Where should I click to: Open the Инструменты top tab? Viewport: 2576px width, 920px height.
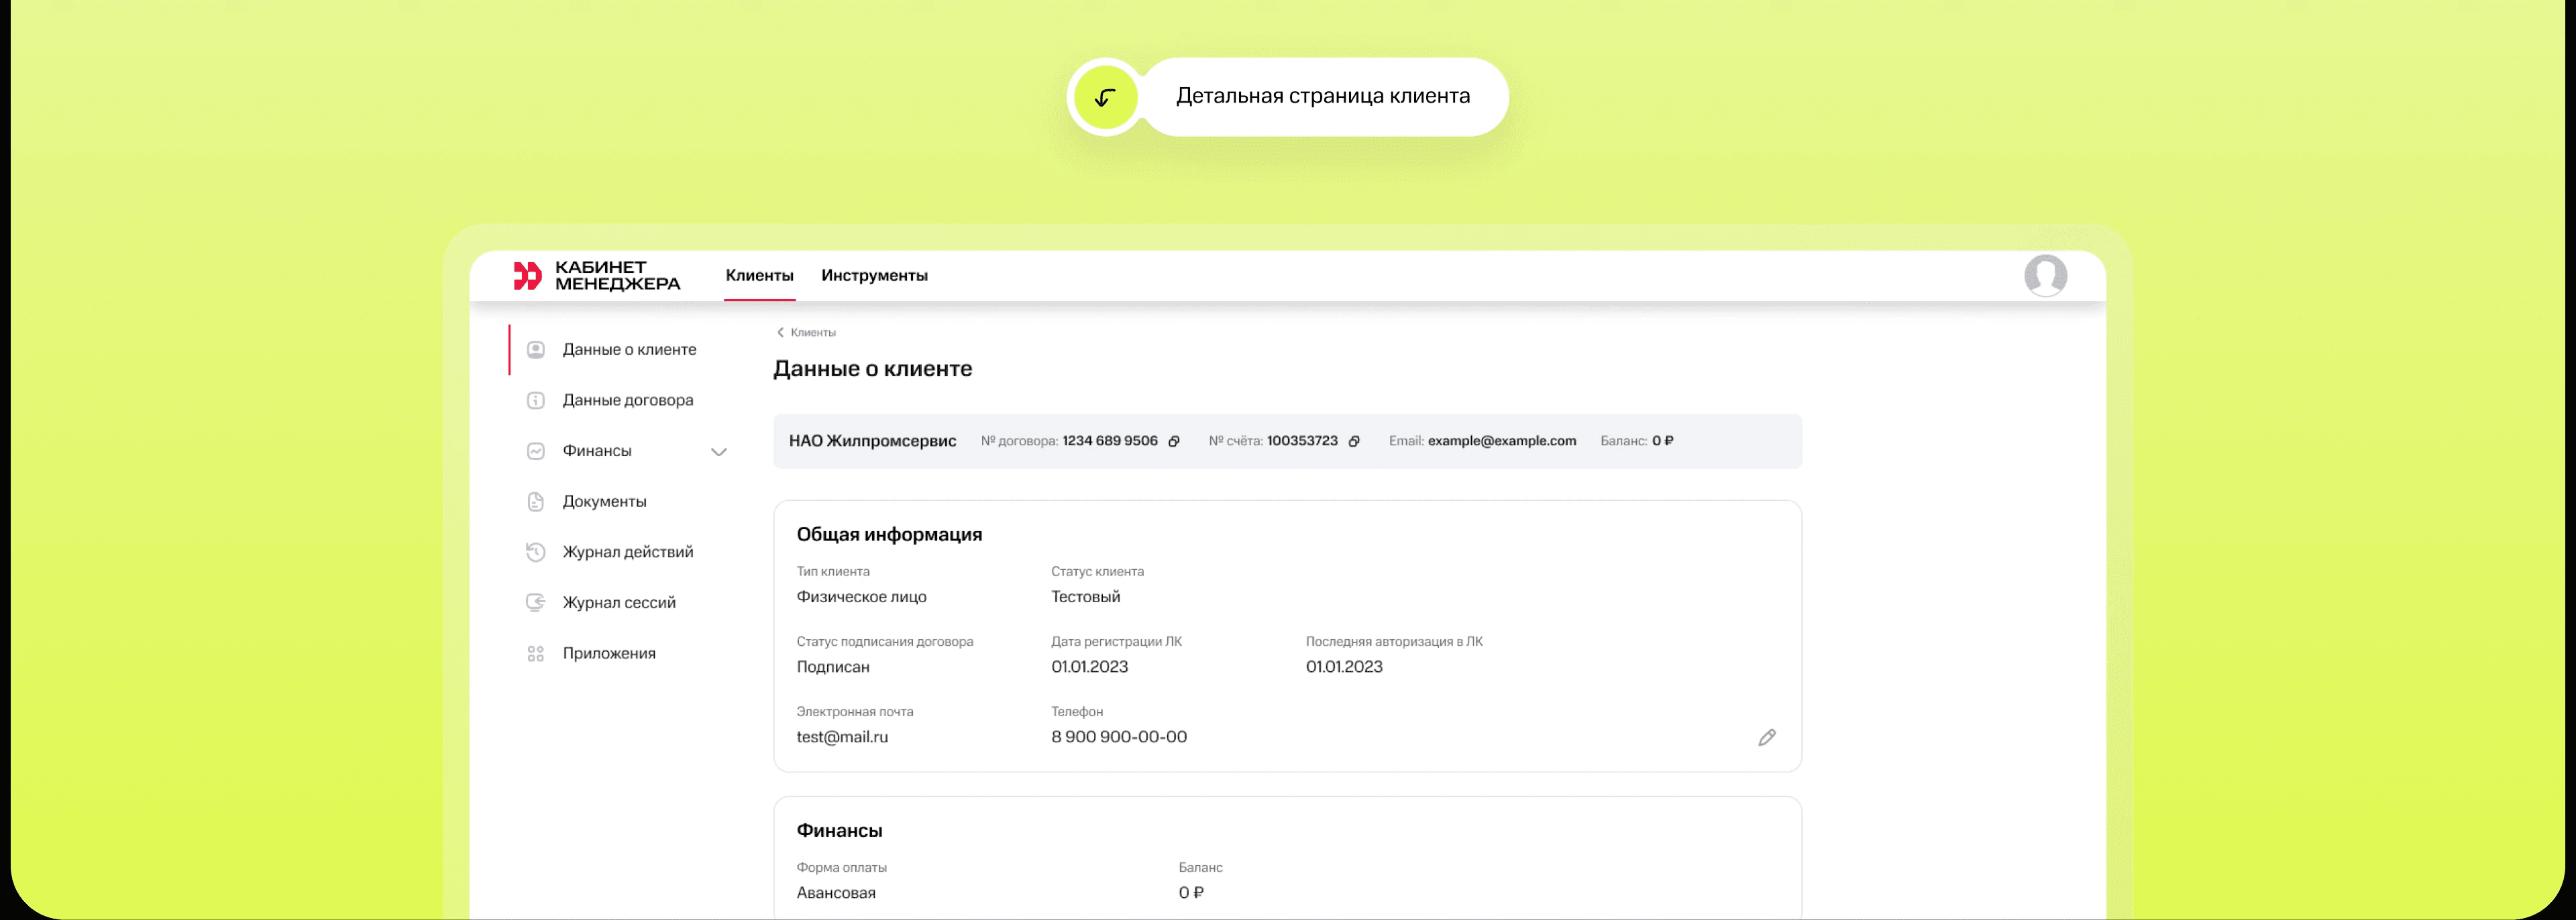874,275
